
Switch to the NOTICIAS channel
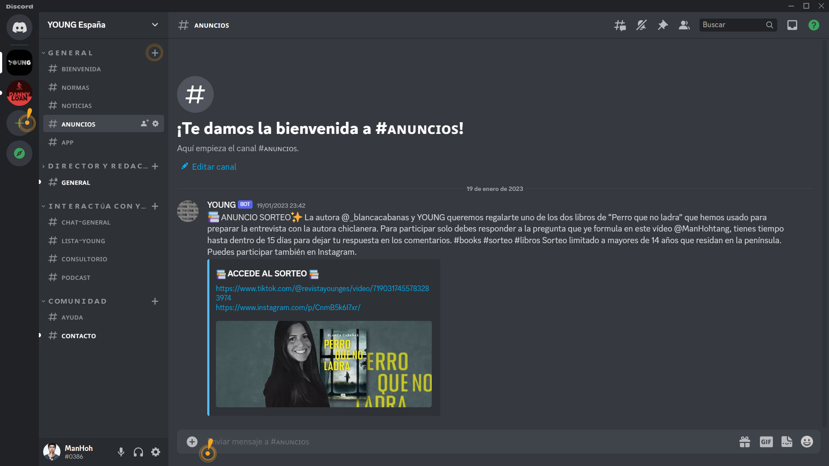76,105
